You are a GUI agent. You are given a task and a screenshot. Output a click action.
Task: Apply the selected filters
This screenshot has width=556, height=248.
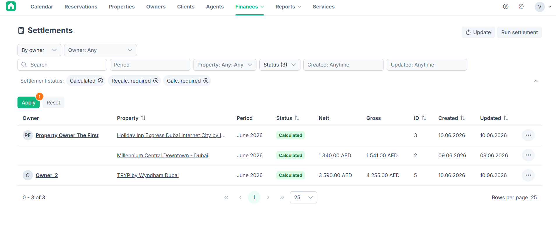29,103
